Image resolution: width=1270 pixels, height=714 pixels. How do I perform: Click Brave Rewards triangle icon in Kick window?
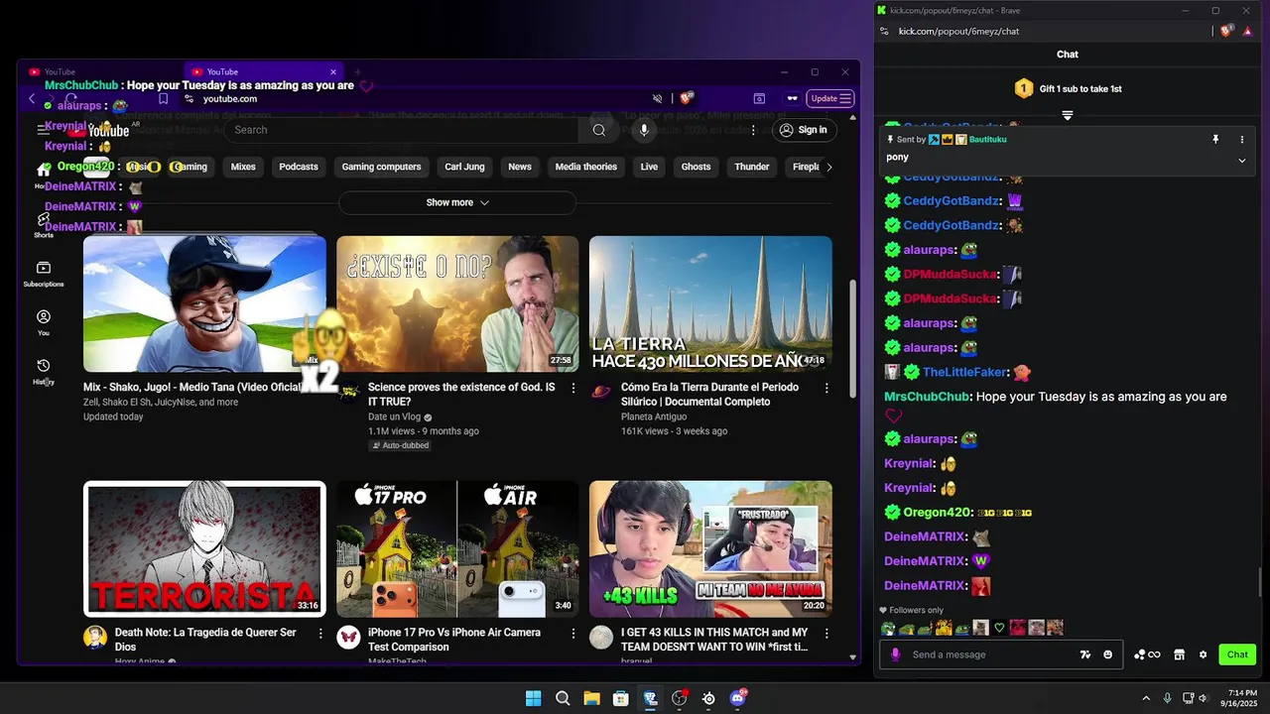(1246, 31)
